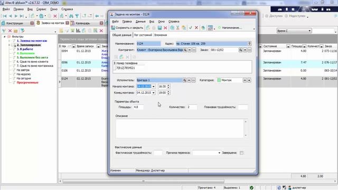
Task: Select red filter Просроченные
Action: (27, 82)
